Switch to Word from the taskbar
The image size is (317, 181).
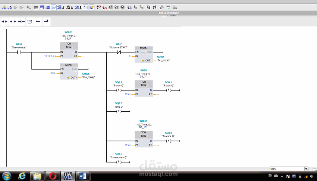pyautogui.click(x=83, y=176)
